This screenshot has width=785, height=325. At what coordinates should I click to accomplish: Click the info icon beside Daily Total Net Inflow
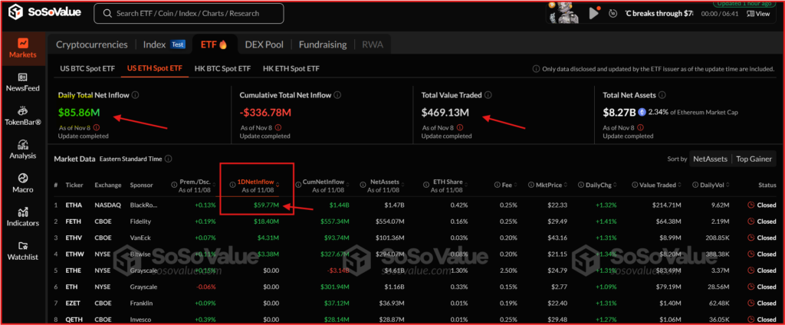[135, 94]
